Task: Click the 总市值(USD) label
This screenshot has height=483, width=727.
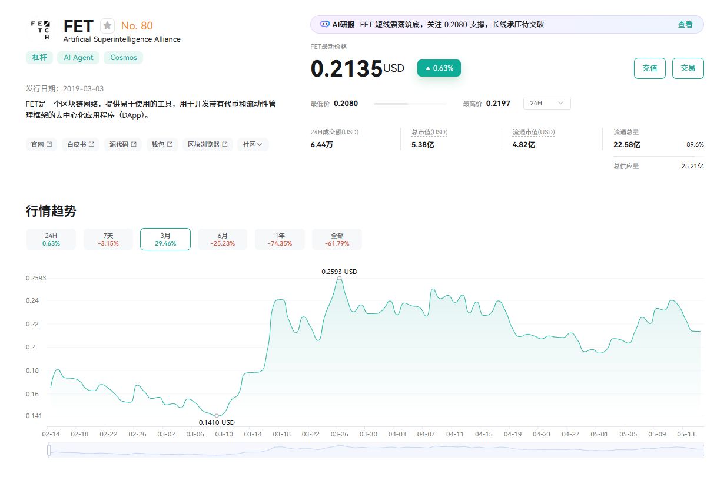Action: pos(430,132)
